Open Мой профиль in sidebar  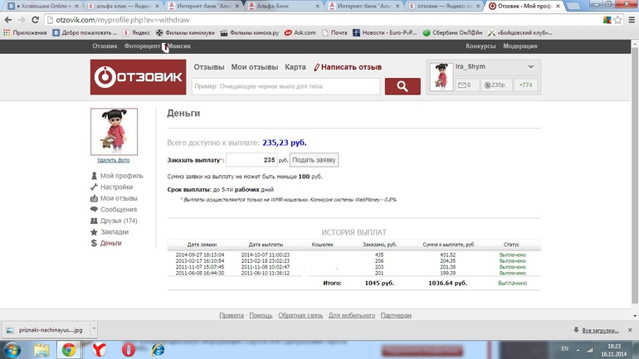coord(122,176)
